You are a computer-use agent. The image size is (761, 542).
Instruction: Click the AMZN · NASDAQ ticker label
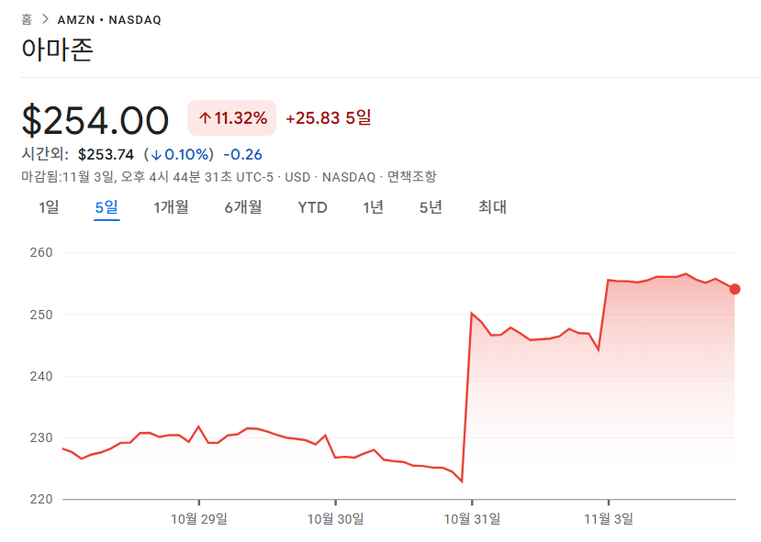click(109, 19)
